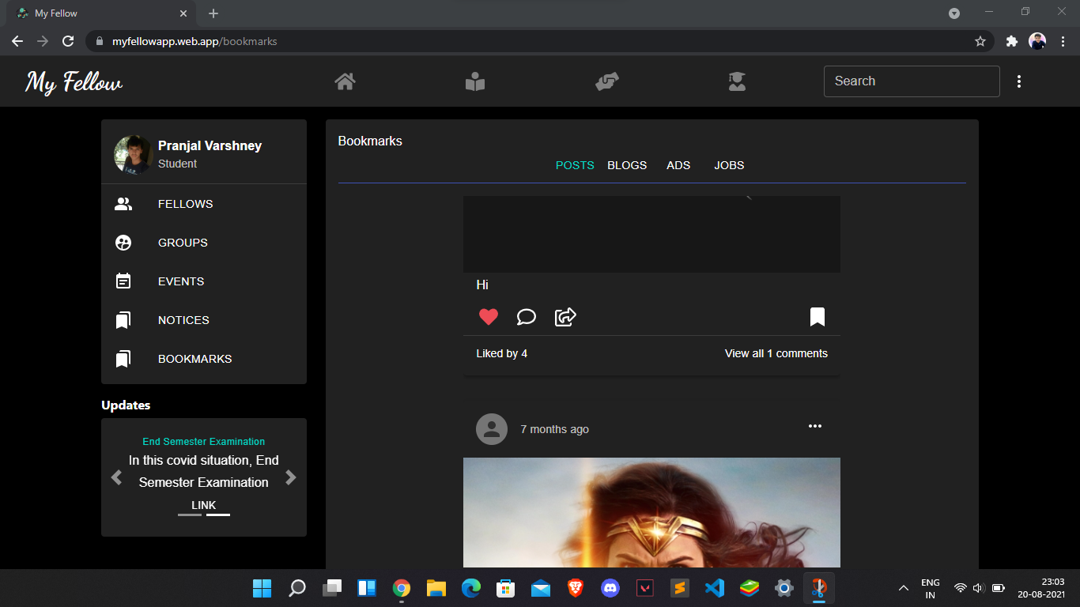Click End Semester Examination update title
This screenshot has width=1080, height=607.
tap(204, 442)
